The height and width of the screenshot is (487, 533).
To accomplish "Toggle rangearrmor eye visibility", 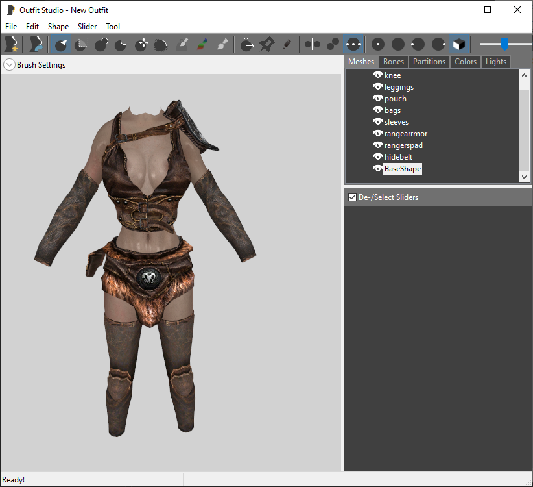I will click(377, 133).
